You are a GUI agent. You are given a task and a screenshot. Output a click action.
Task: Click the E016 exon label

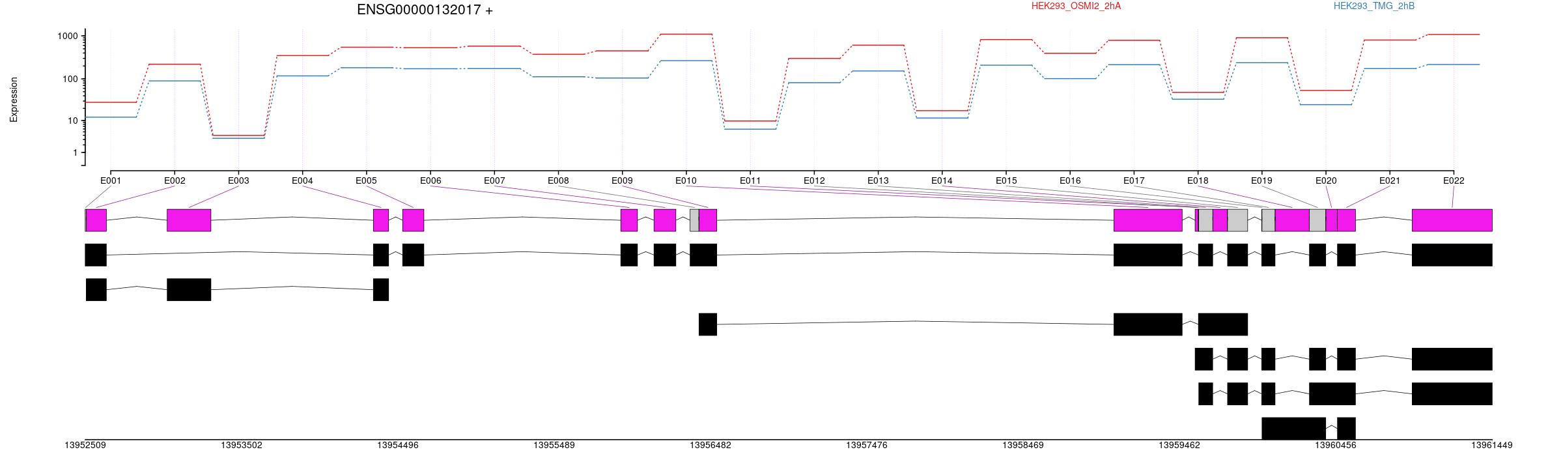click(1070, 180)
